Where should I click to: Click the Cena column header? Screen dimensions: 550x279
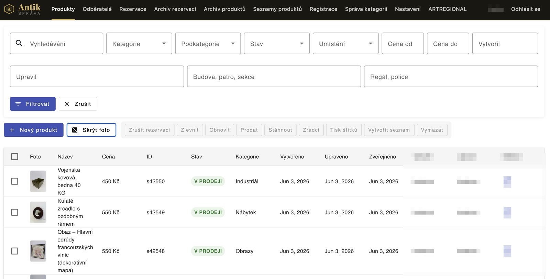click(x=109, y=157)
